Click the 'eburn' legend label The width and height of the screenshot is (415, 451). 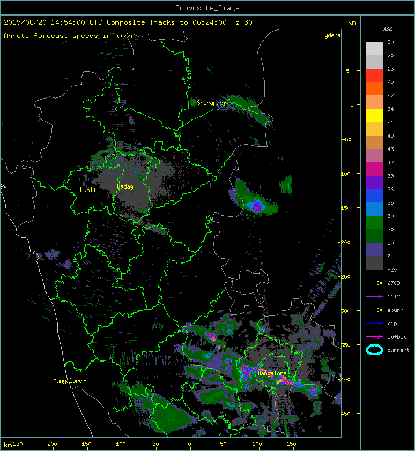coord(395,310)
